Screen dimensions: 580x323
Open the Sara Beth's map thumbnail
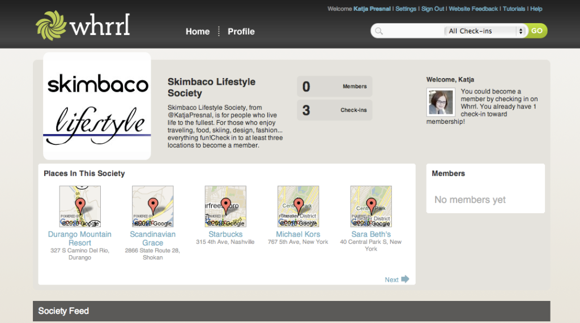coord(371,206)
